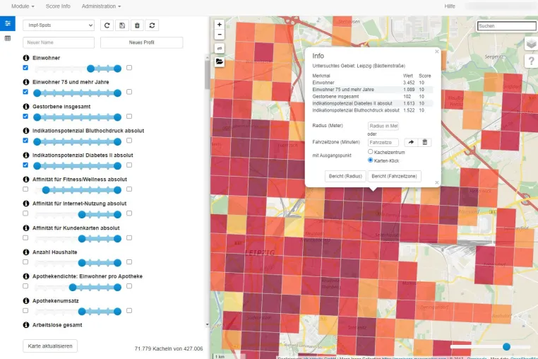Viewport: 538px width, 359px height.
Task: Uncheck the Einwohner 75 und mehr Jahre checkbox
Action: (25, 92)
